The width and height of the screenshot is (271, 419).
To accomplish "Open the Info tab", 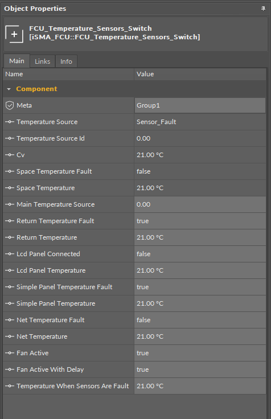I will [x=66, y=61].
